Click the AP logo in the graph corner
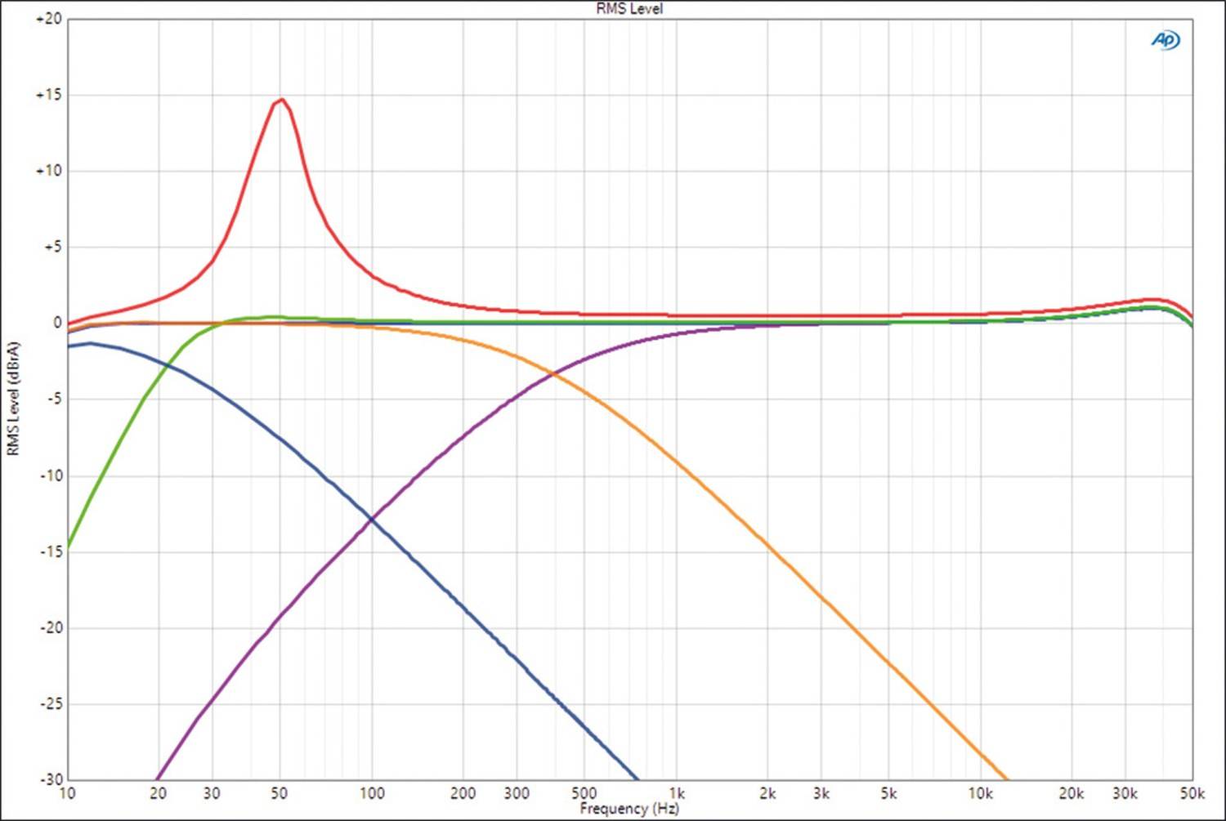 pos(1165,40)
